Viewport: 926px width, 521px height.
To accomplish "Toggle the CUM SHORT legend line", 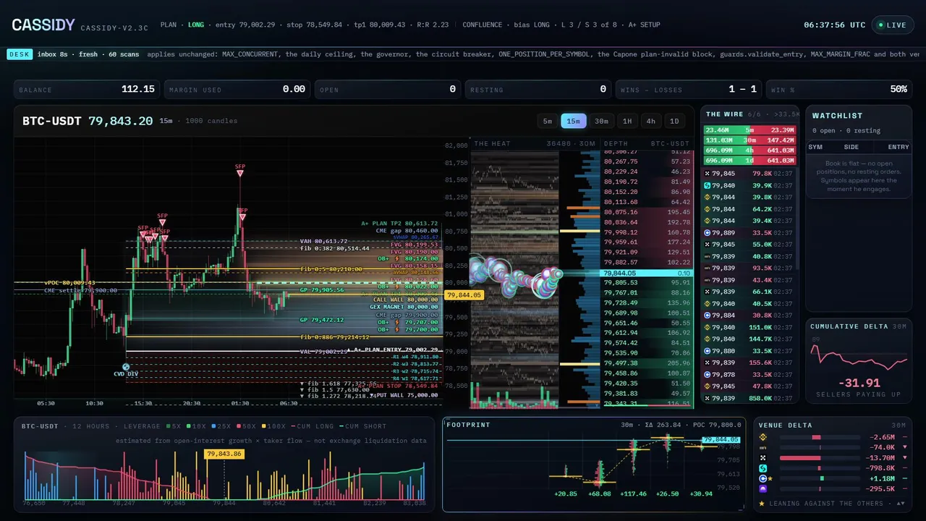I will click(x=362, y=426).
